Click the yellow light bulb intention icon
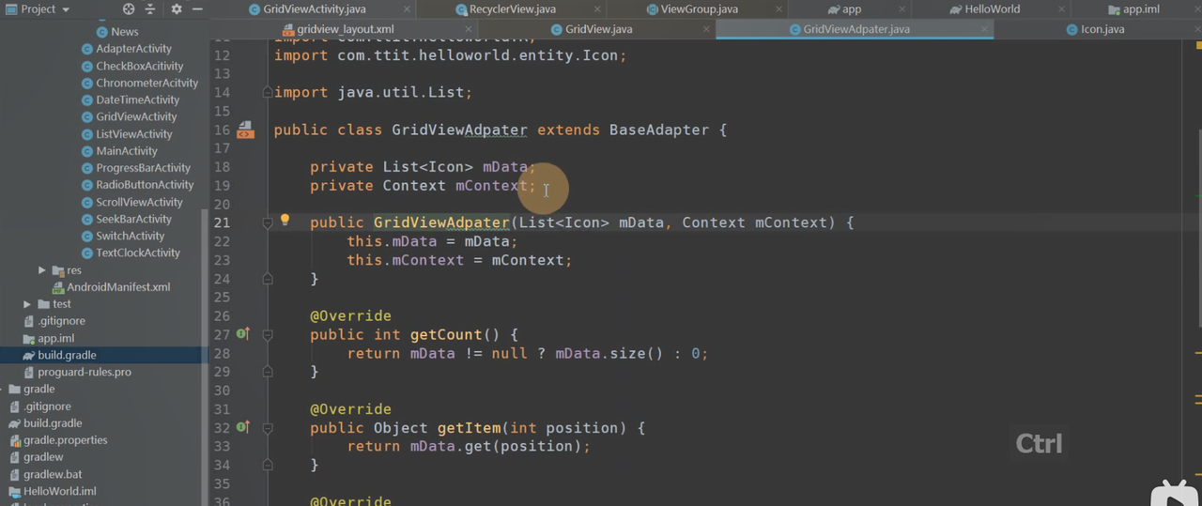 point(285,222)
